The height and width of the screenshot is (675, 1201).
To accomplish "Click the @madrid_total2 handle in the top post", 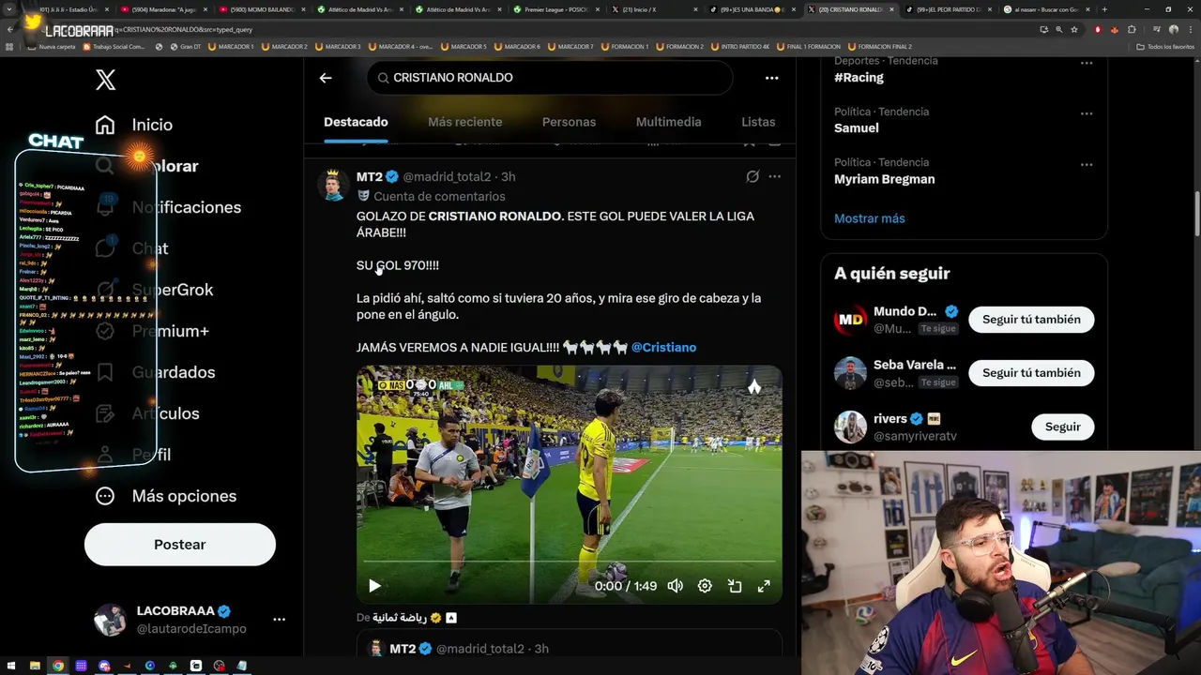I will click(x=447, y=176).
